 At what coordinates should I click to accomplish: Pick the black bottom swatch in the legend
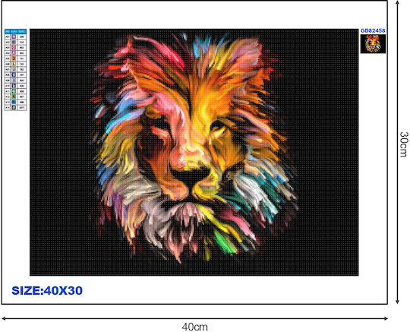(x=14, y=107)
